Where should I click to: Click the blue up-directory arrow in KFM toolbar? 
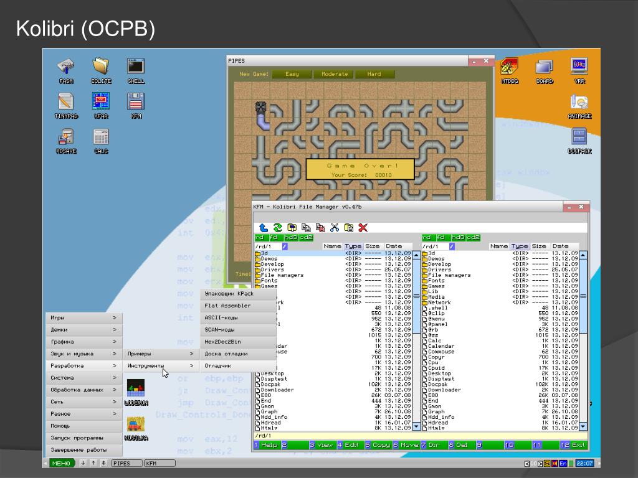pyautogui.click(x=264, y=228)
